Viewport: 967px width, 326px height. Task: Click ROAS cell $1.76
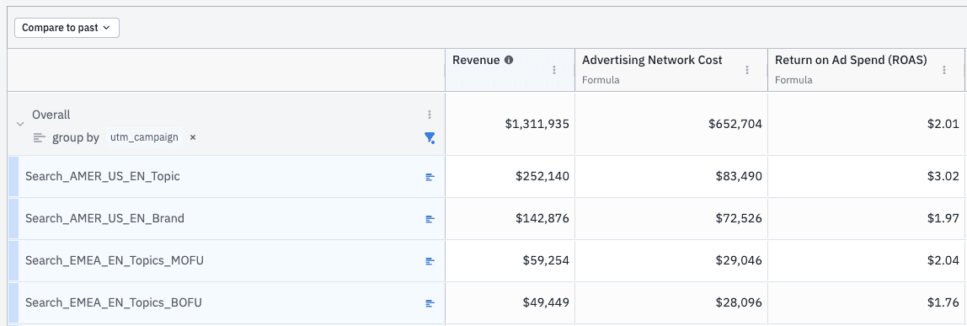943,302
